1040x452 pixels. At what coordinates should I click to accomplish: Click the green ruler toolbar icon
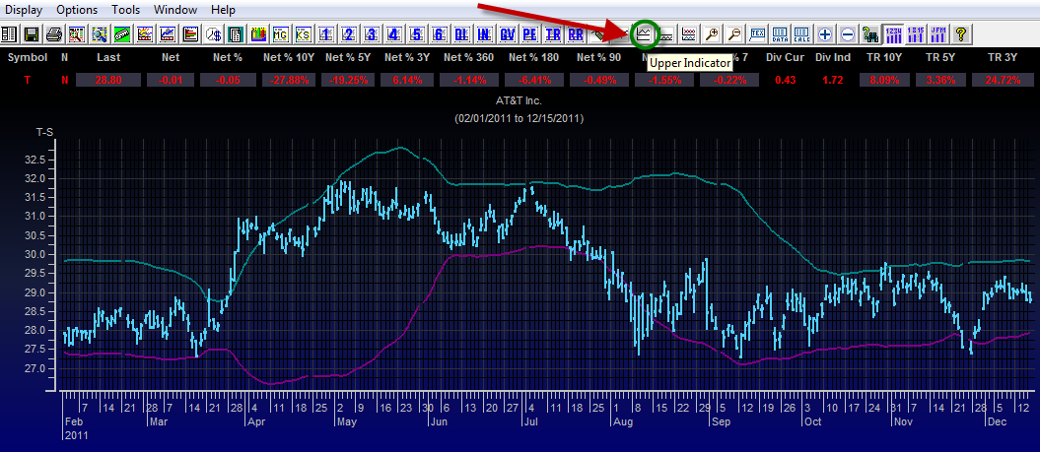(x=121, y=33)
